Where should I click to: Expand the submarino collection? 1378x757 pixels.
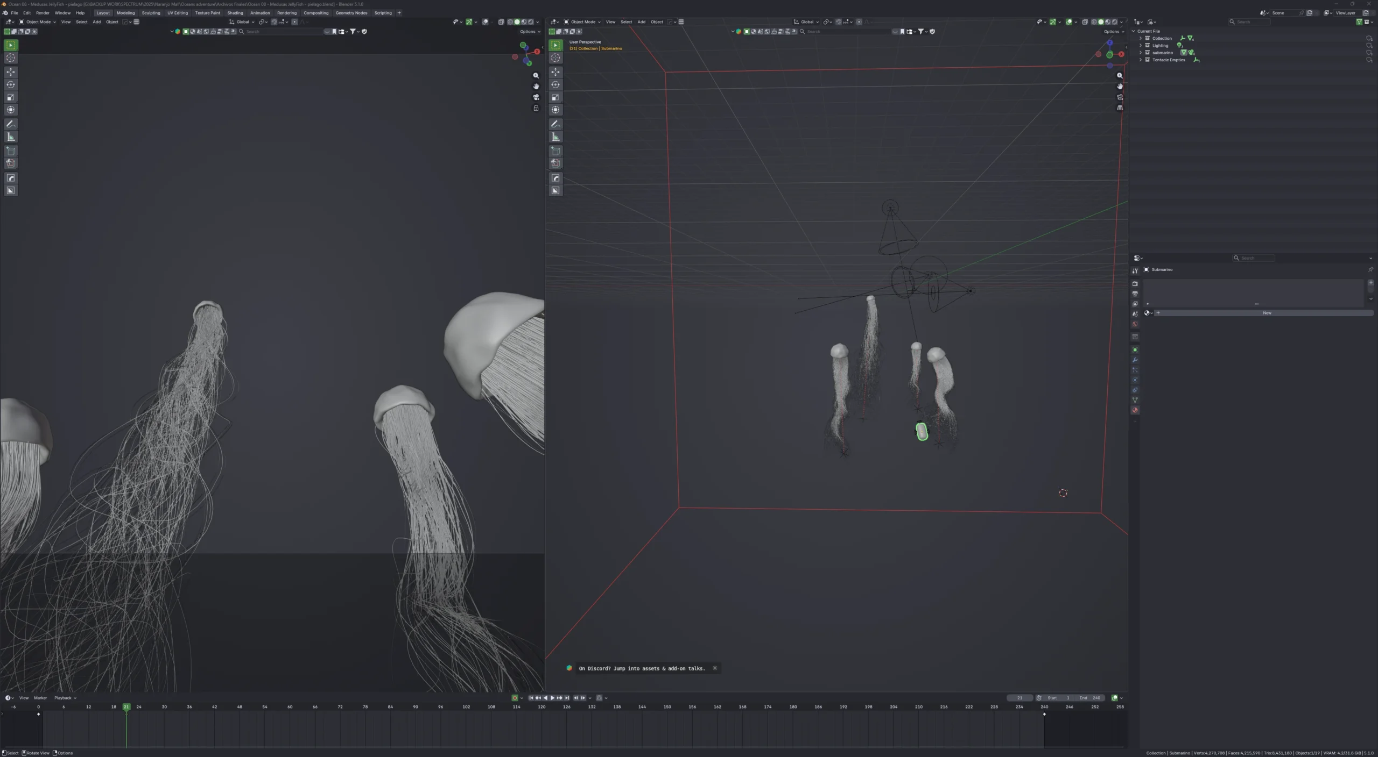[x=1141, y=53]
